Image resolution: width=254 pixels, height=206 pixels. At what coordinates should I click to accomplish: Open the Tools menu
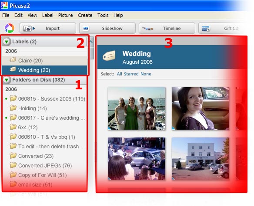103,15
